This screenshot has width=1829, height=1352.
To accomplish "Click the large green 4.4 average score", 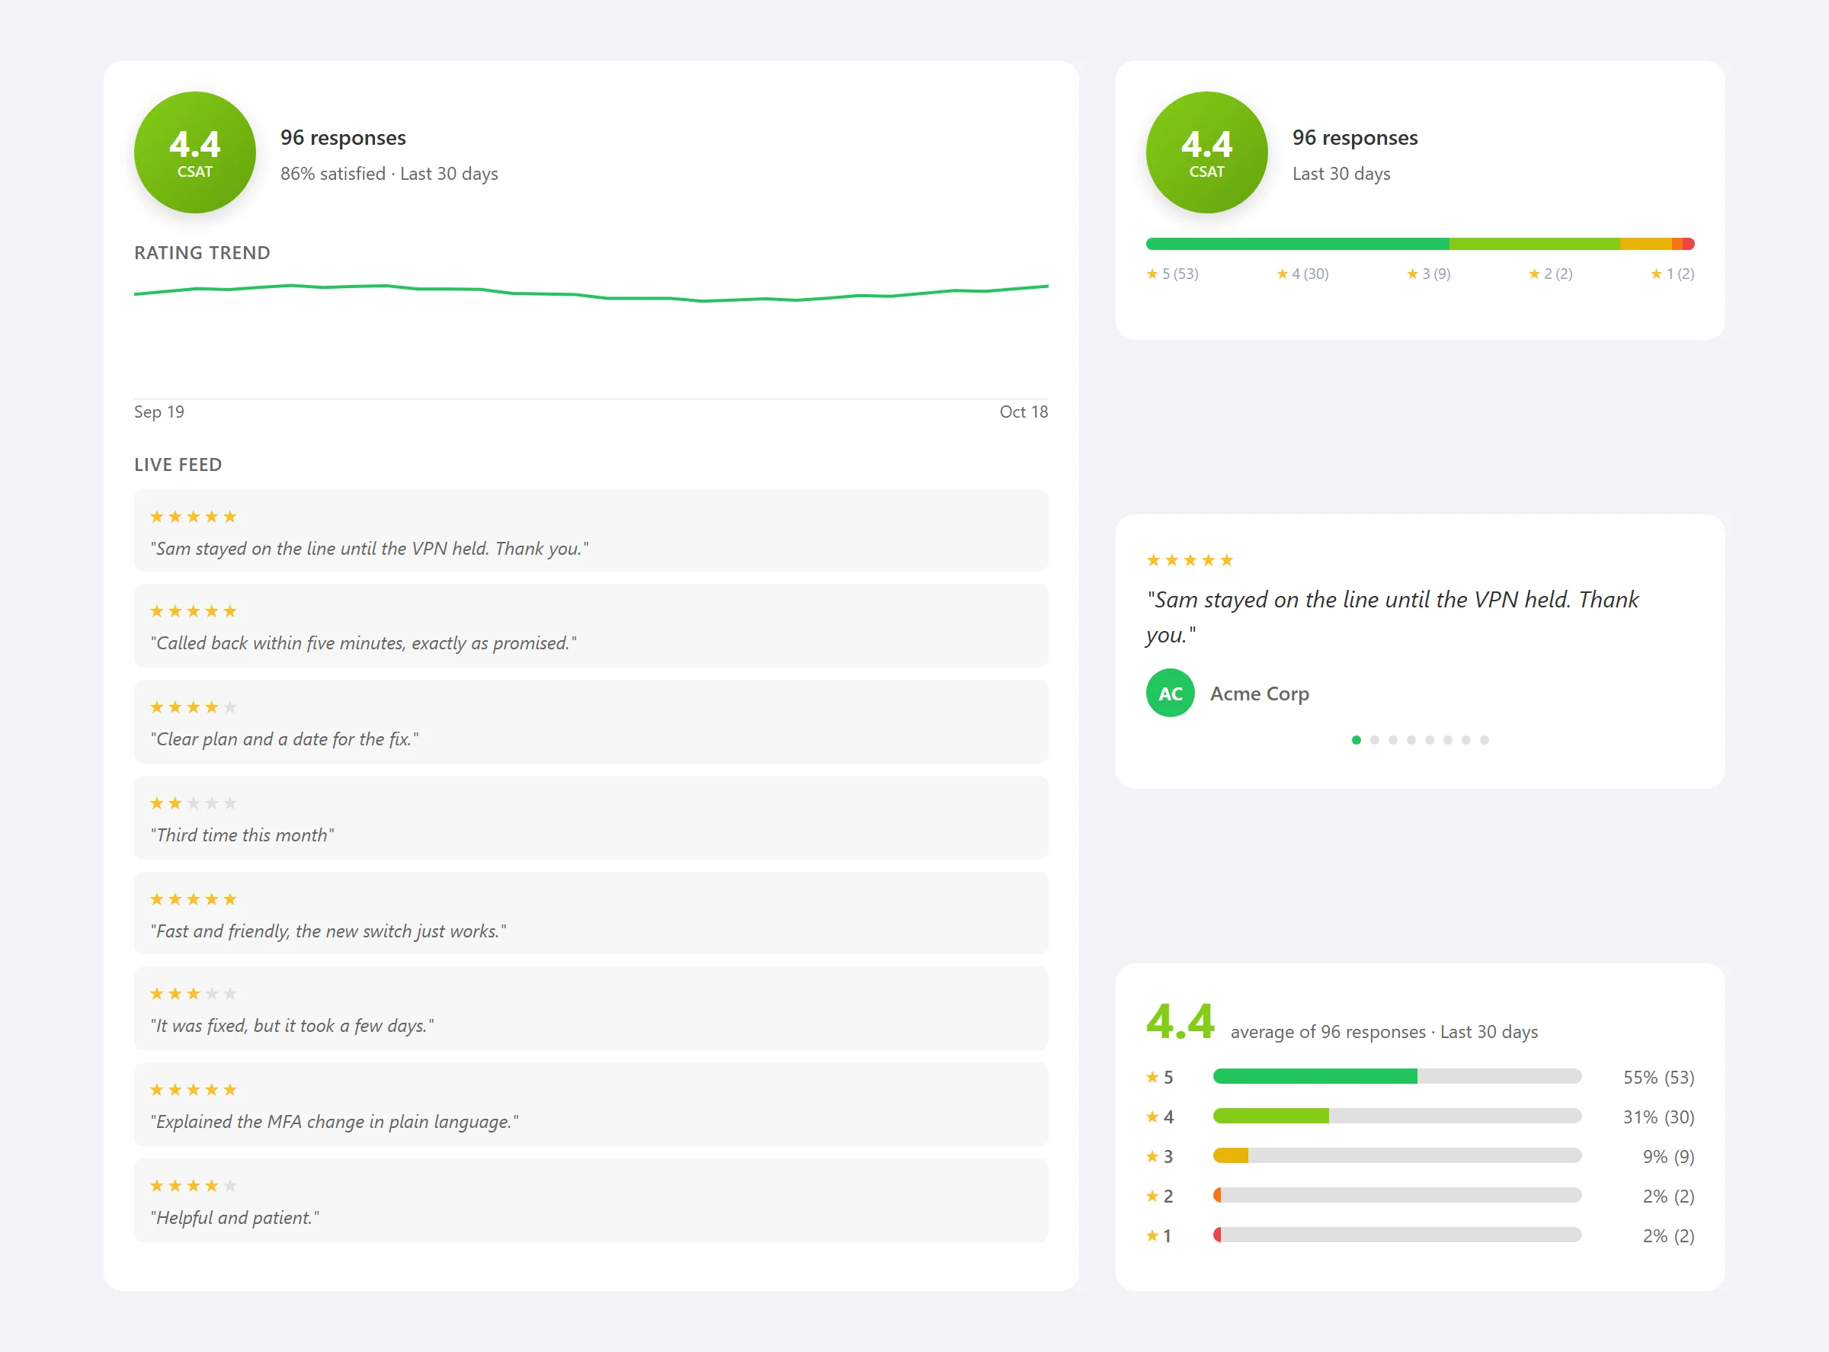I will (x=1180, y=1021).
